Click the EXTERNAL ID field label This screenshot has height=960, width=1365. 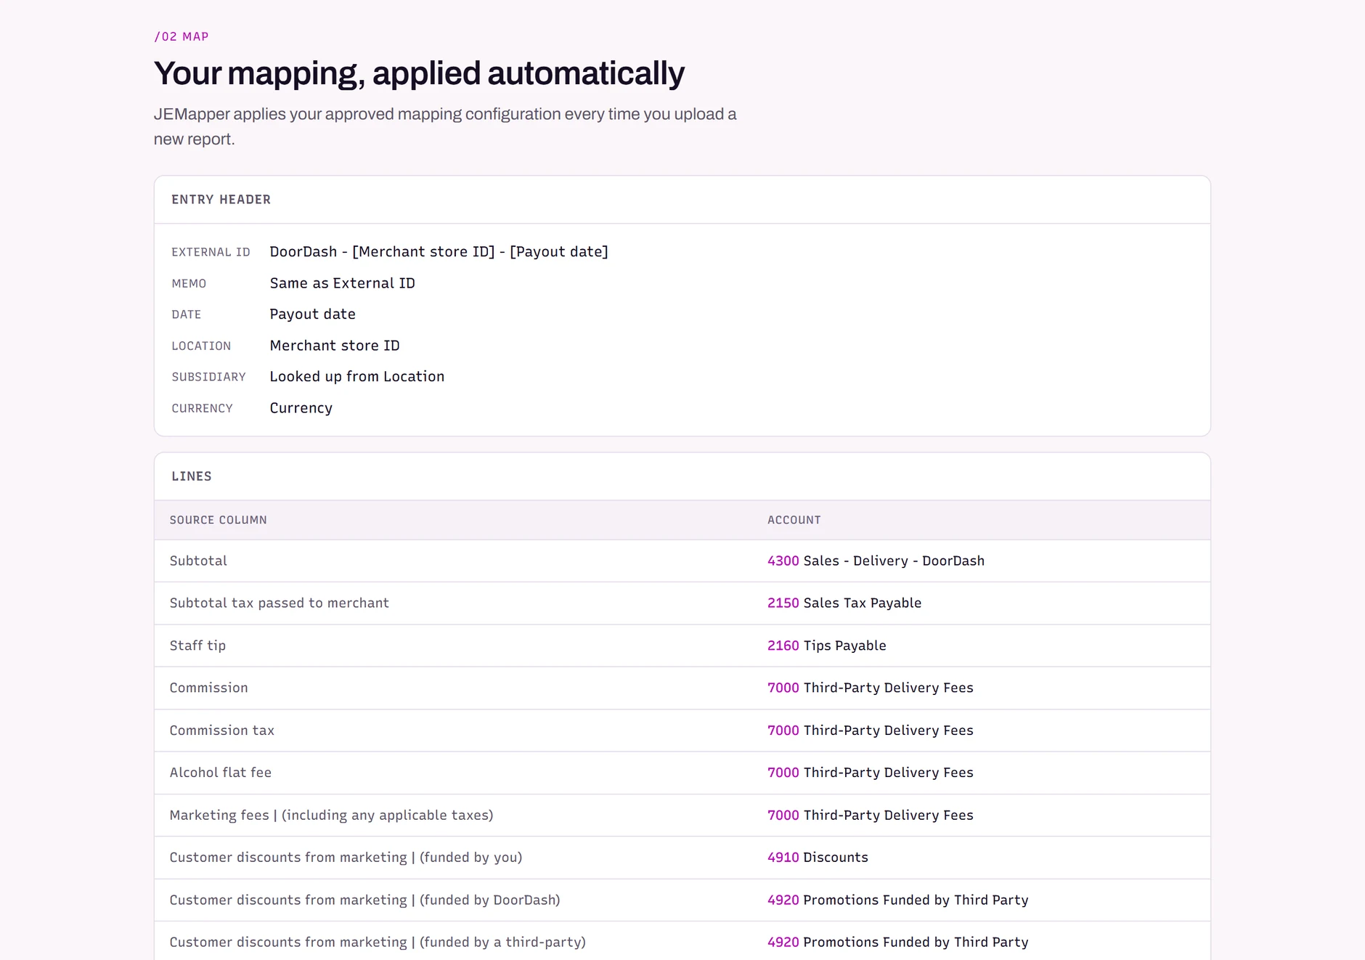tap(211, 252)
